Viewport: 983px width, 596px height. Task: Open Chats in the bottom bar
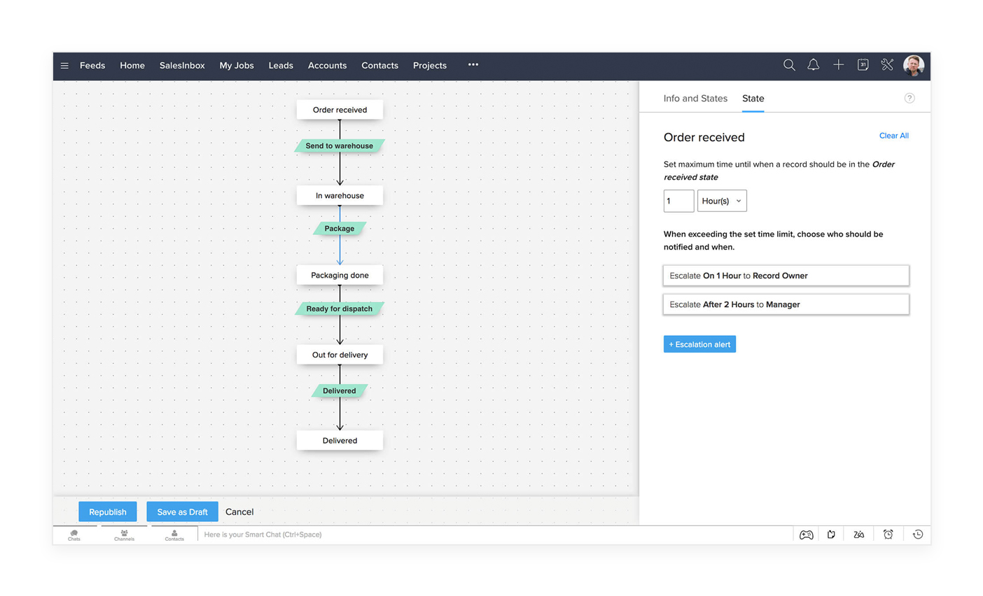pos(74,535)
